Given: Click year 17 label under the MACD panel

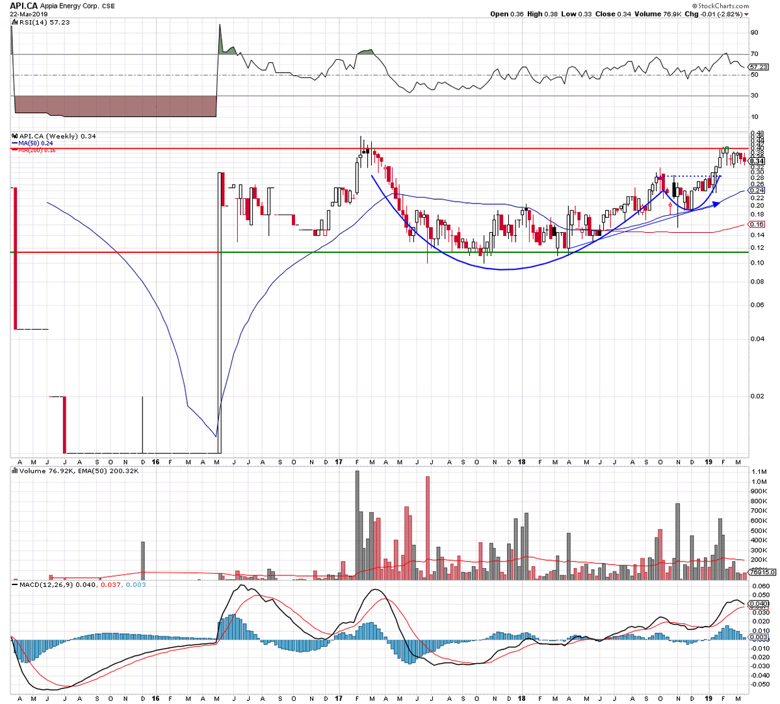Looking at the screenshot, I should [x=339, y=698].
